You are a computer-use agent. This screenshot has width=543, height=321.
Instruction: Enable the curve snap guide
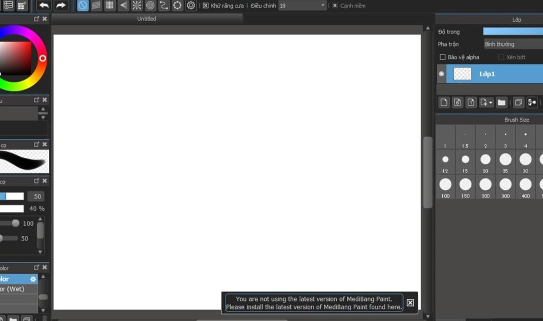pyautogui.click(x=164, y=5)
